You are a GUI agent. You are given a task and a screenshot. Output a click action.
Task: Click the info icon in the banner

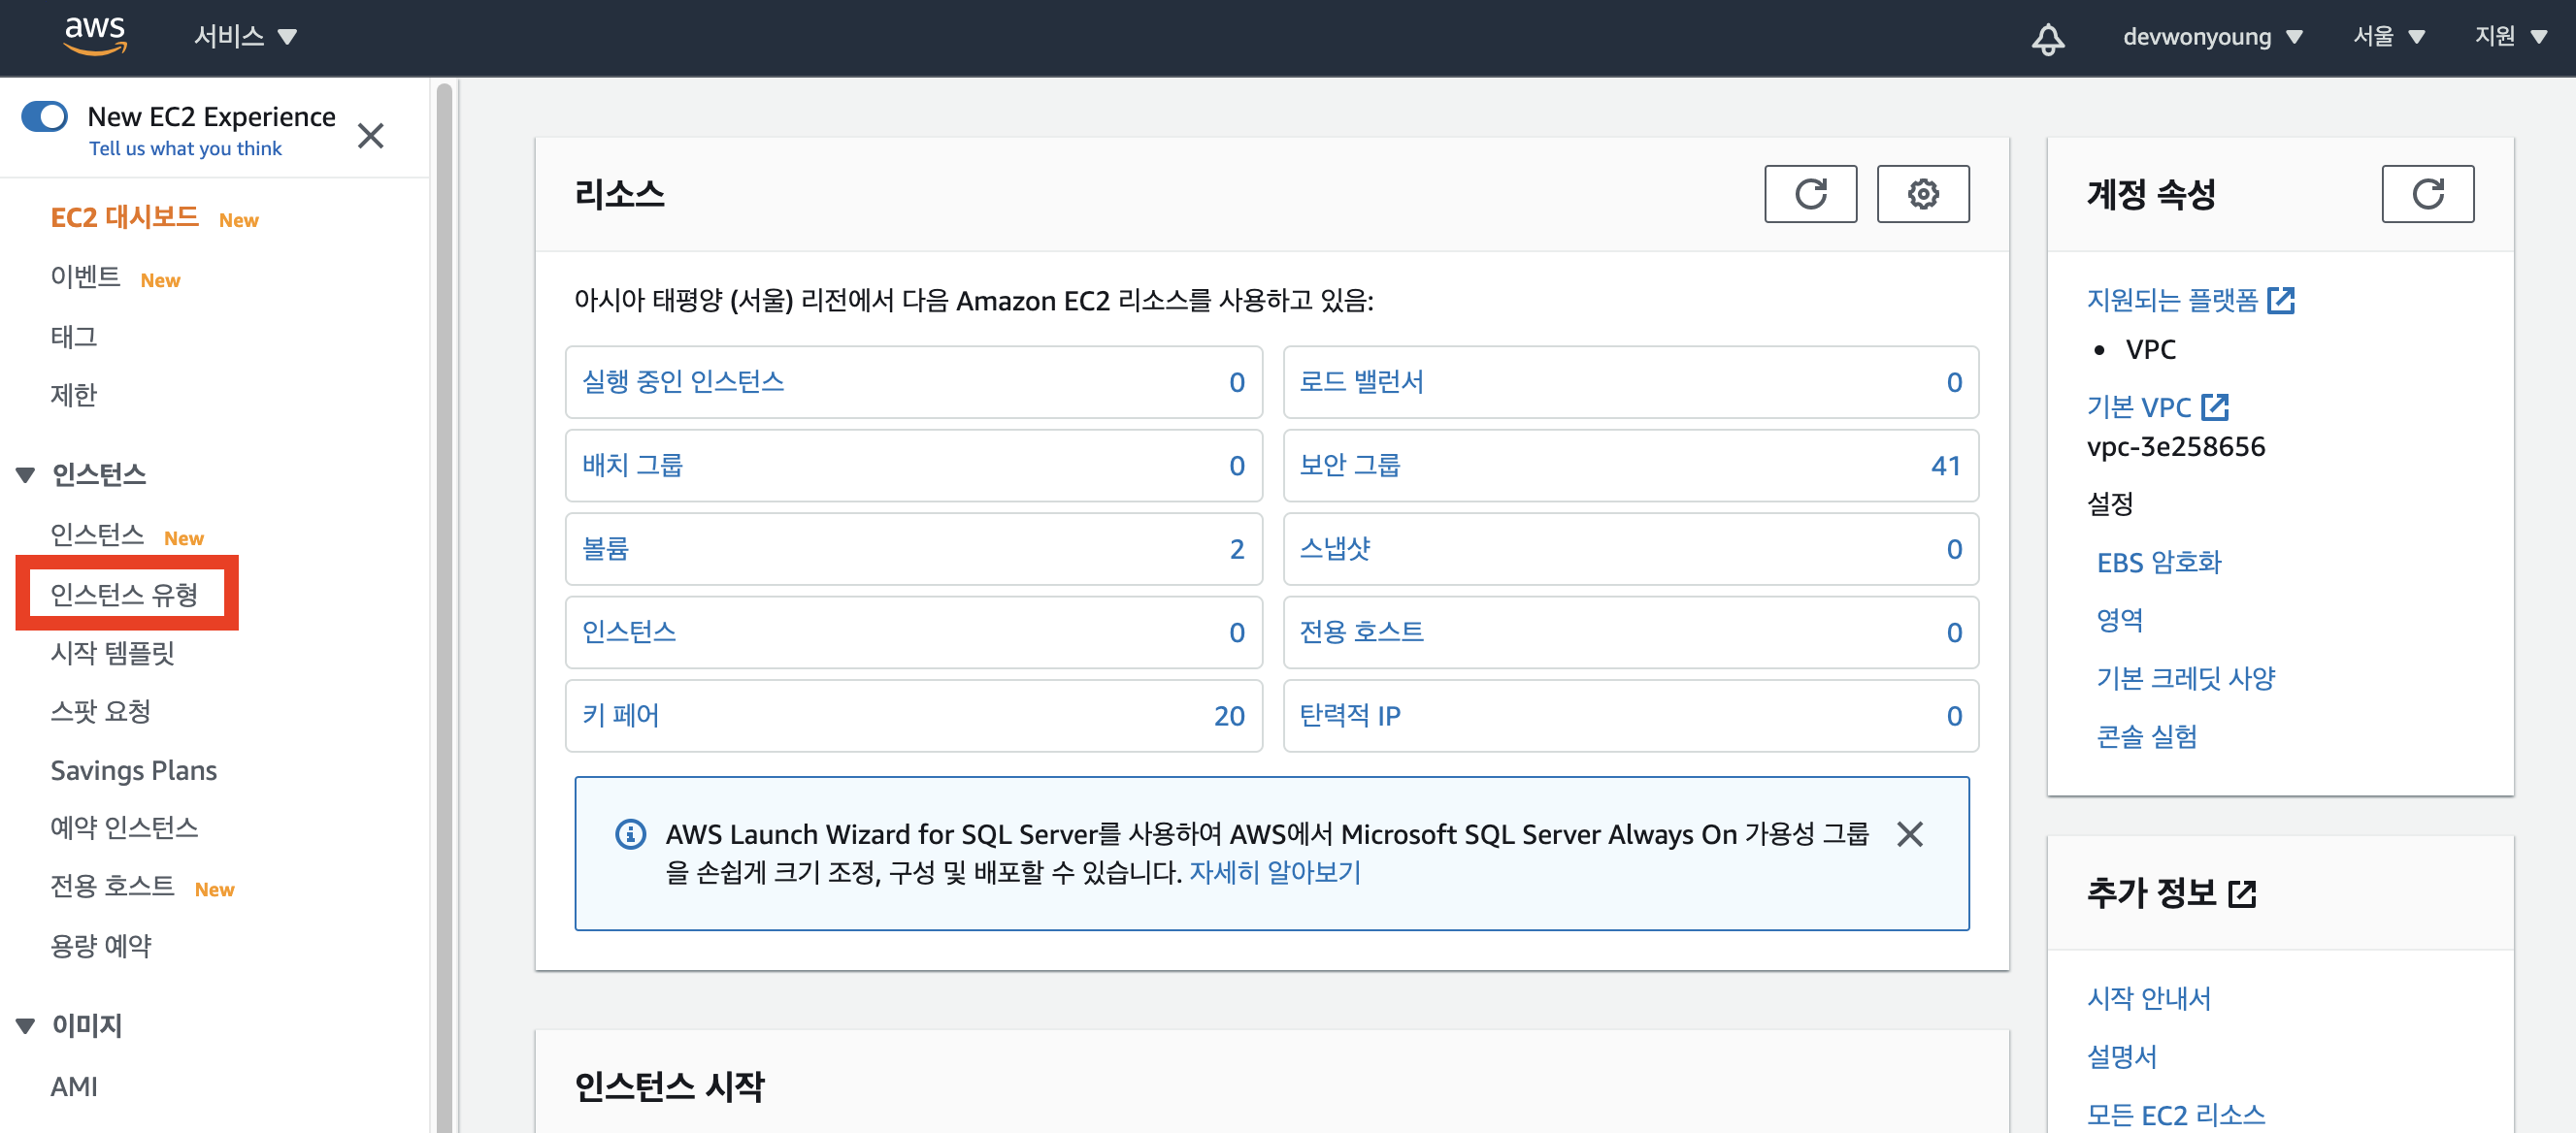(630, 833)
